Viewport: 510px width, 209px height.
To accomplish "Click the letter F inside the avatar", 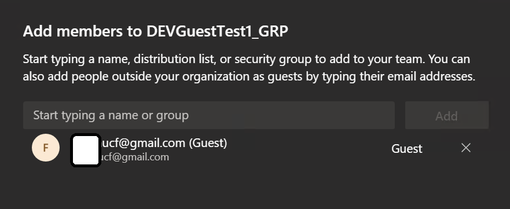I will click(46, 148).
